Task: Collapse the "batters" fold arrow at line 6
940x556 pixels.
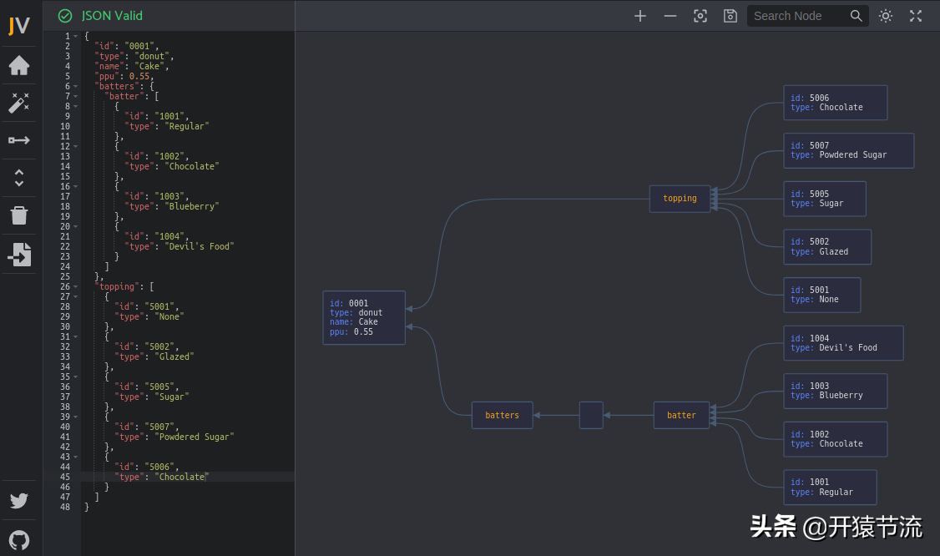Action: 75,86
